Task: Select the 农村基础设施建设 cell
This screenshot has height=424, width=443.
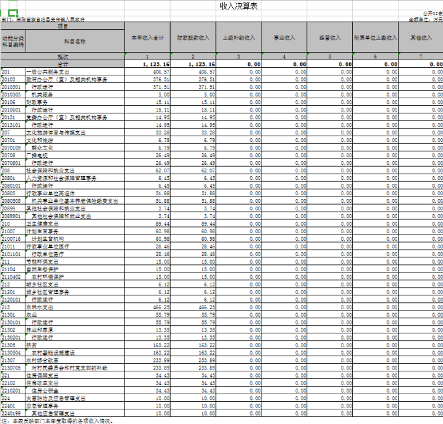Action: (53, 352)
